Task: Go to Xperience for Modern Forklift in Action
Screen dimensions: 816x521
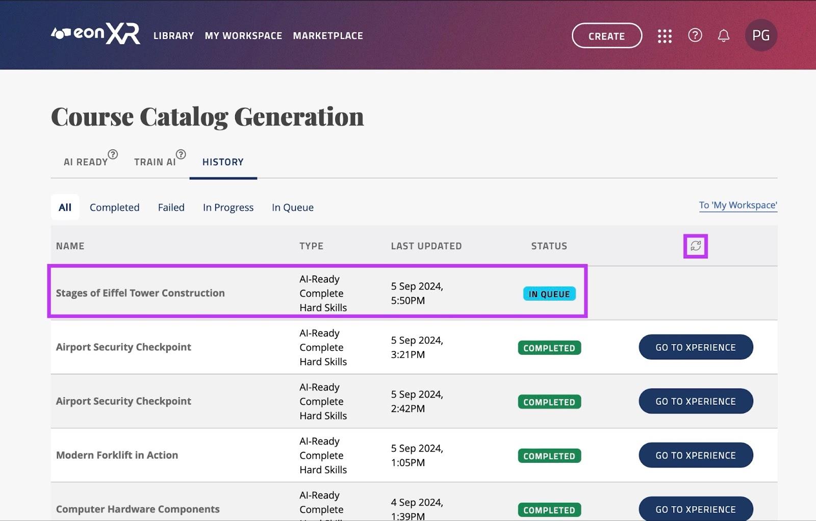Action: click(x=696, y=455)
